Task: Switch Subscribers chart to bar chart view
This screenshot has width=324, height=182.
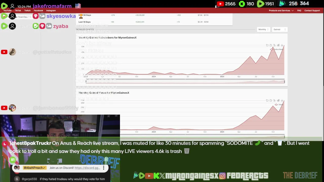Action: pos(278,45)
